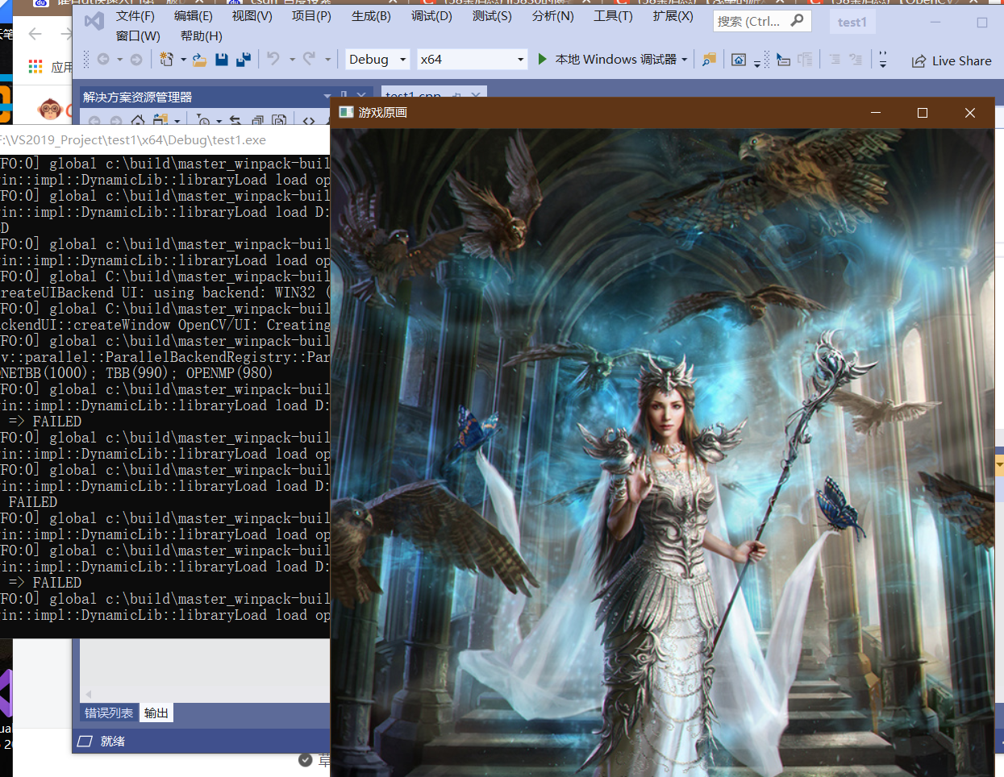This screenshot has height=777, width=1004.
Task: Open the 视图(V) menu
Action: 252,16
